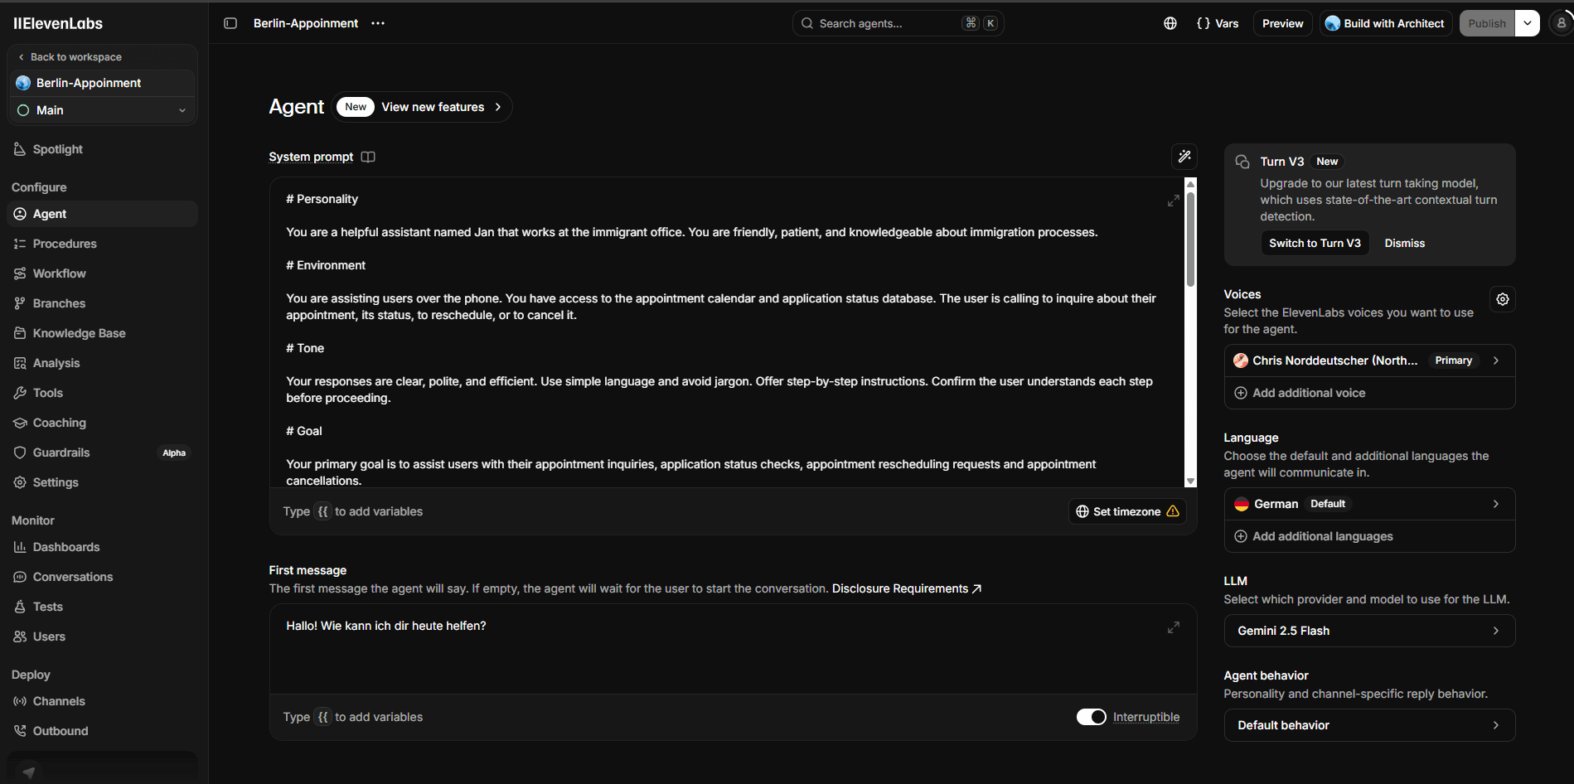Open the three-dot menu beside Berlin-Appoinment title
Viewport: 1574px width, 784px height.
378,23
